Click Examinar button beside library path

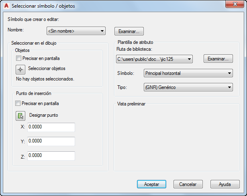(218, 59)
